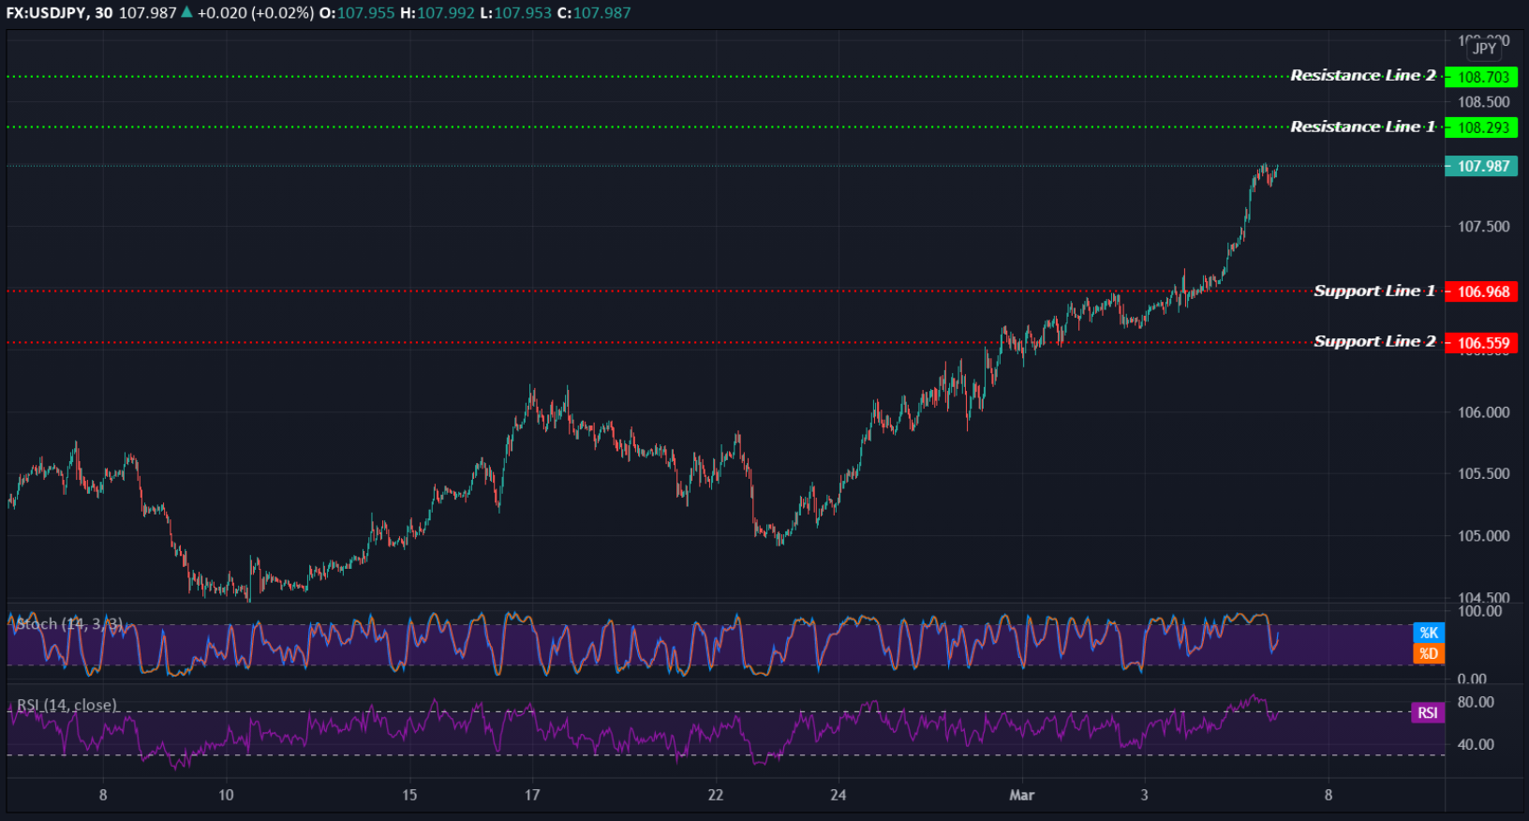Click the high value H:107.992
1529x821 pixels.
[x=438, y=13]
